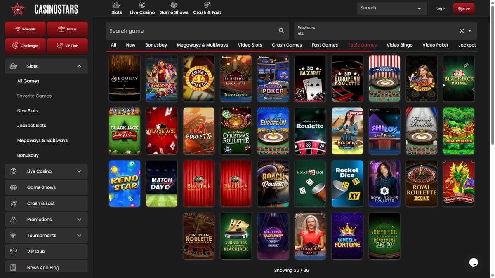Open New Slots in the sidebar
The height and width of the screenshot is (278, 495).
(x=28, y=111)
